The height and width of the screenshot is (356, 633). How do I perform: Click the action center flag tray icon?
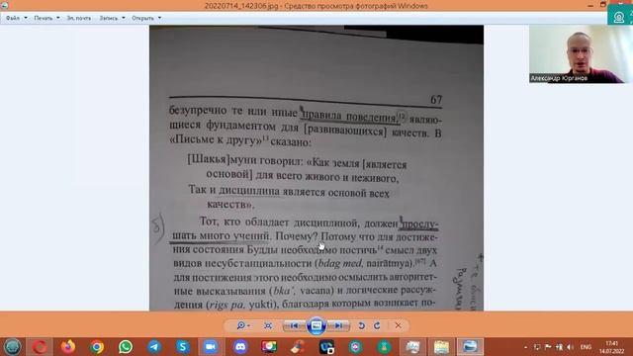pos(548,347)
